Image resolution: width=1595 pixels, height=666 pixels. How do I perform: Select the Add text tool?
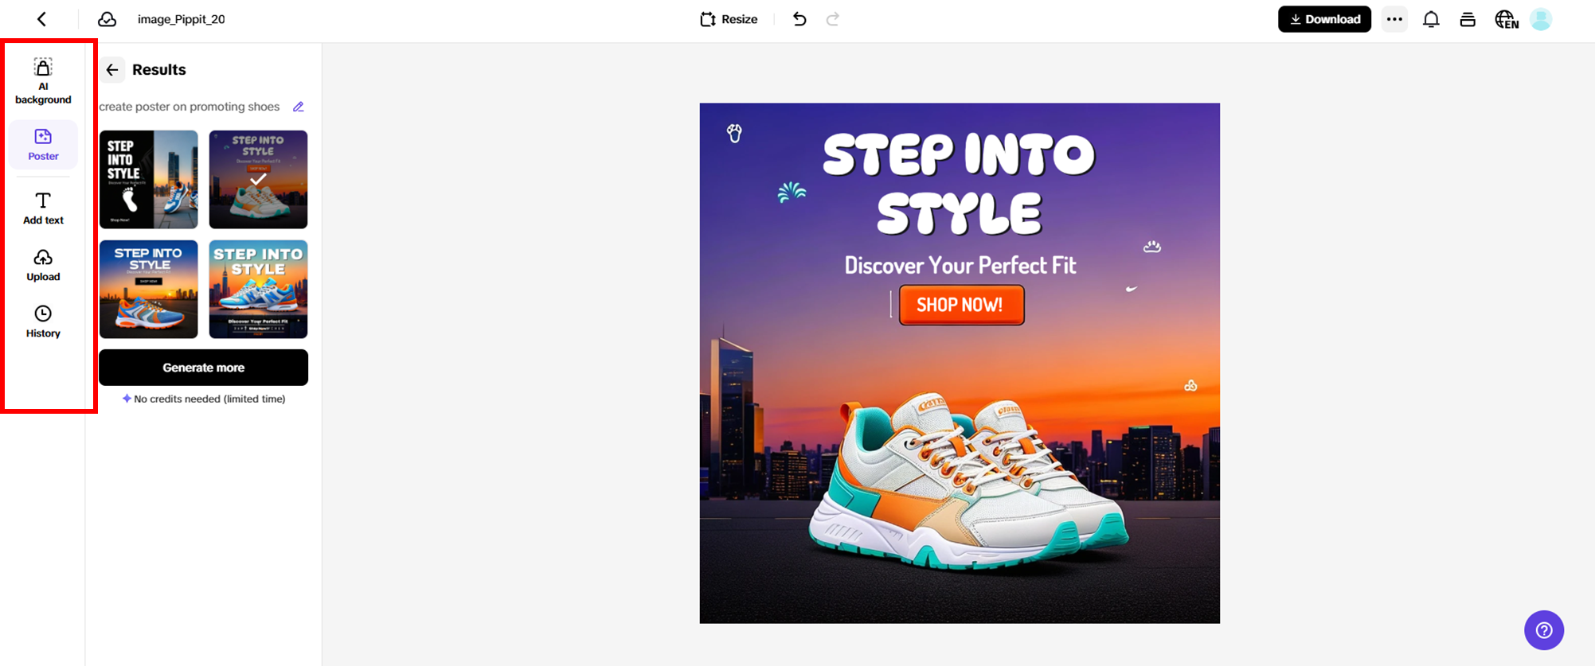click(x=42, y=208)
